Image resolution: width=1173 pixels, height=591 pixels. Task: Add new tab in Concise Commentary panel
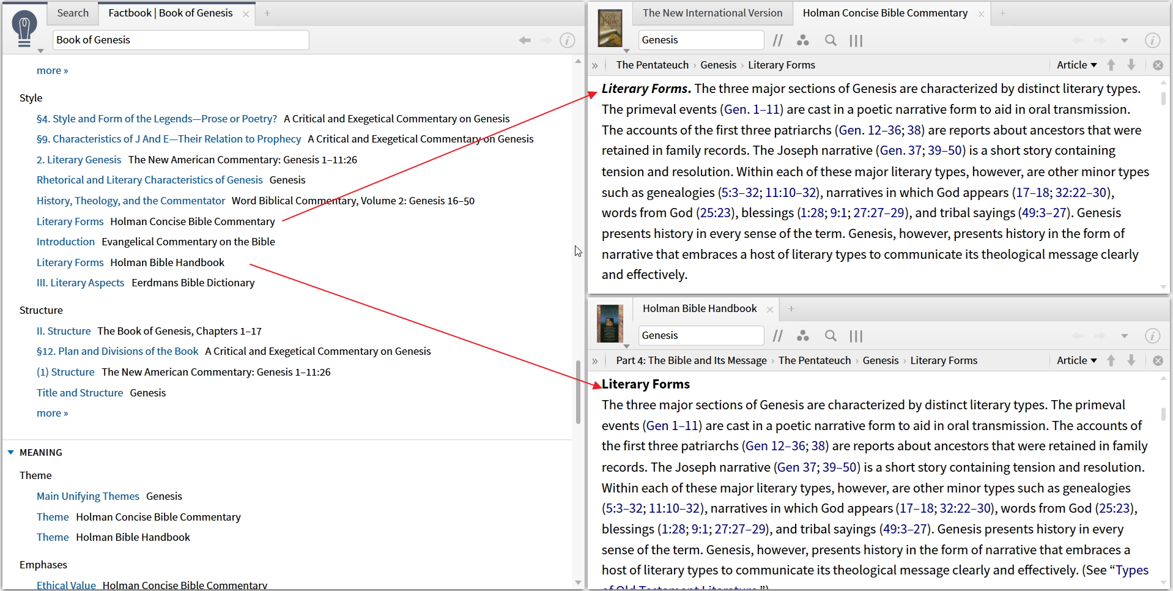[1002, 13]
